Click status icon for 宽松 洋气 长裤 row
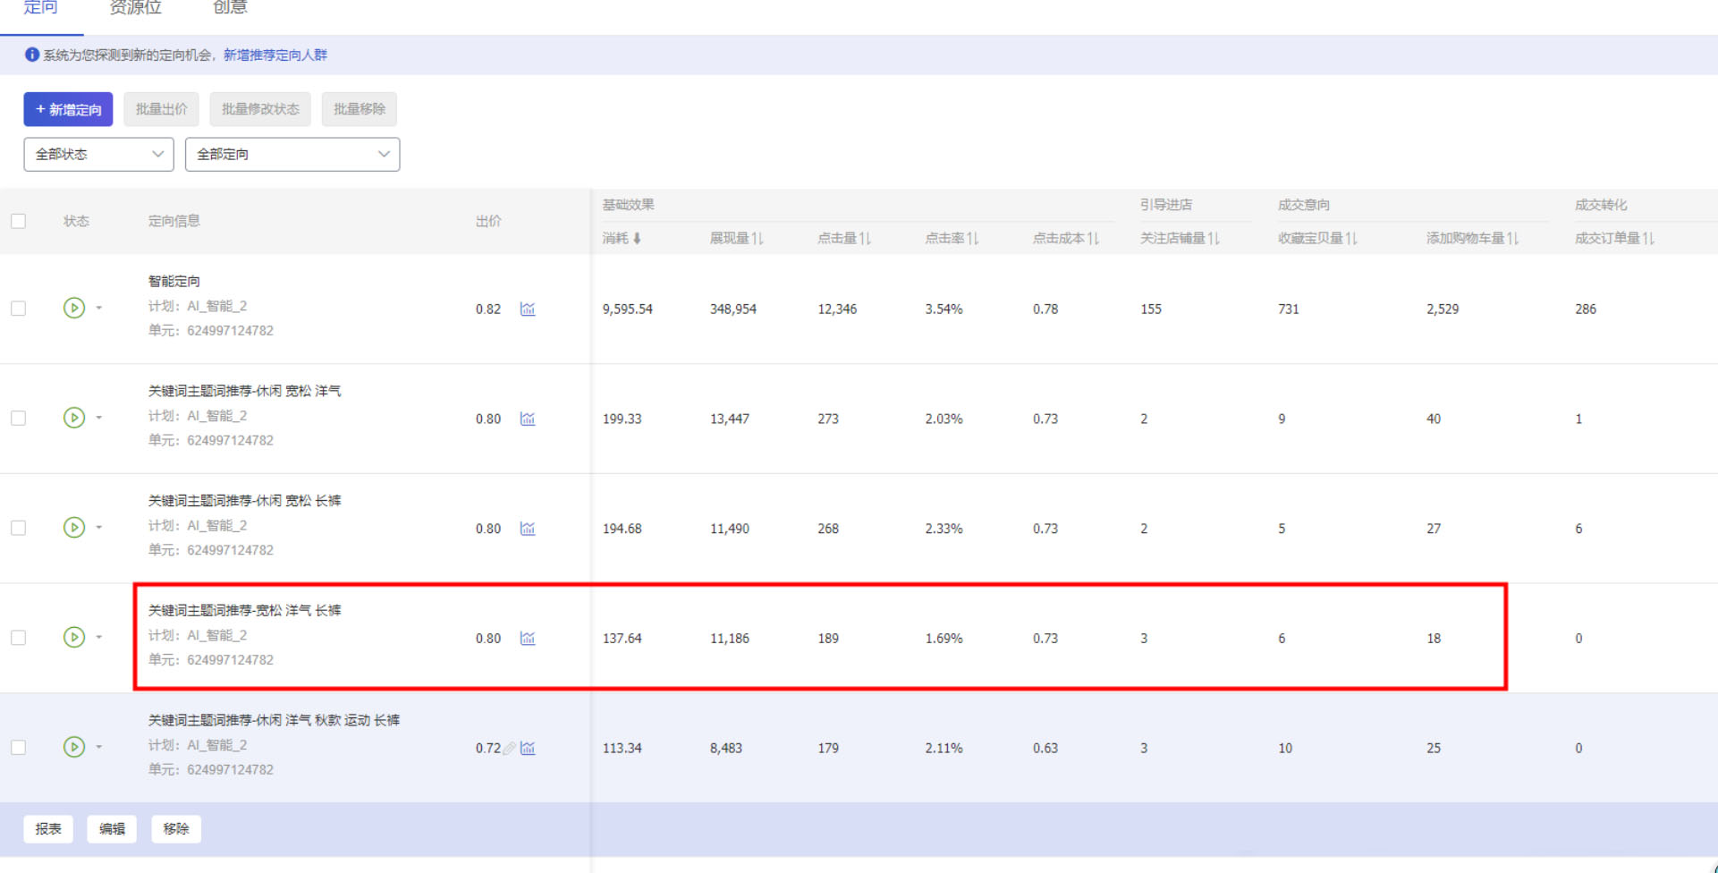 click(74, 637)
